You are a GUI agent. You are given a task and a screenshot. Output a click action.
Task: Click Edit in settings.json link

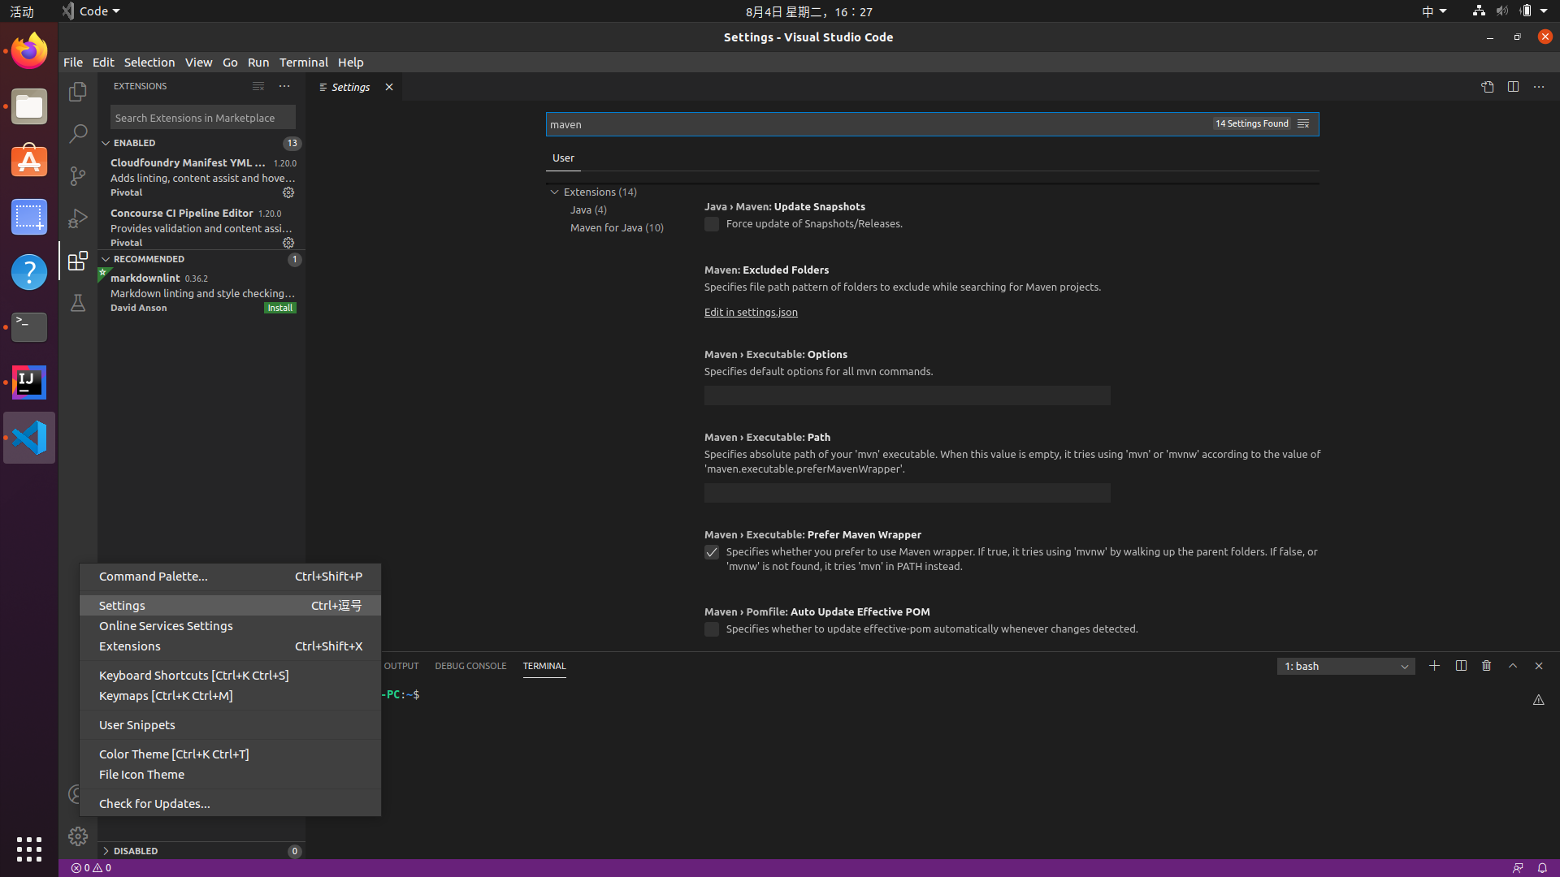click(x=750, y=310)
